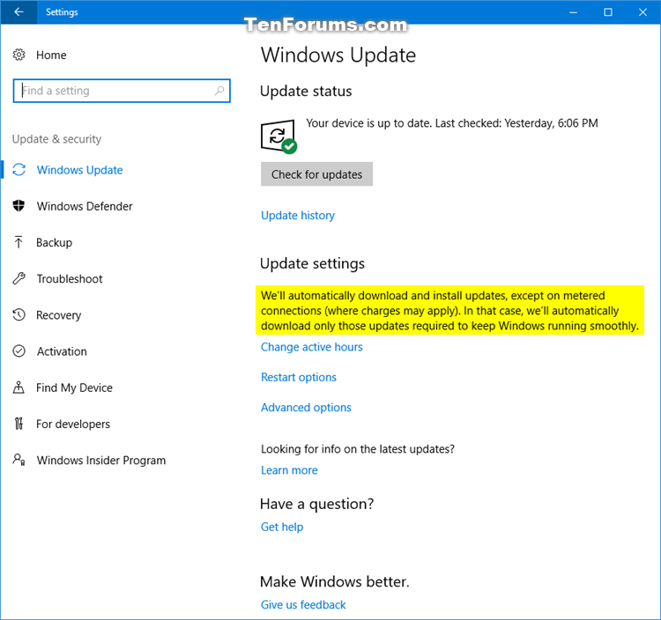
Task: Click the For developers tools icon
Action: 19,424
